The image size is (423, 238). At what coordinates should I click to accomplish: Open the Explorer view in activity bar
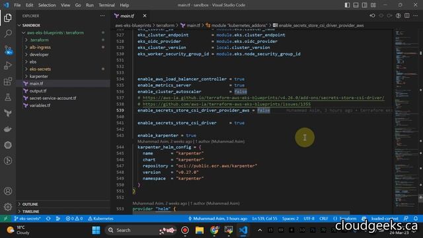[8, 18]
